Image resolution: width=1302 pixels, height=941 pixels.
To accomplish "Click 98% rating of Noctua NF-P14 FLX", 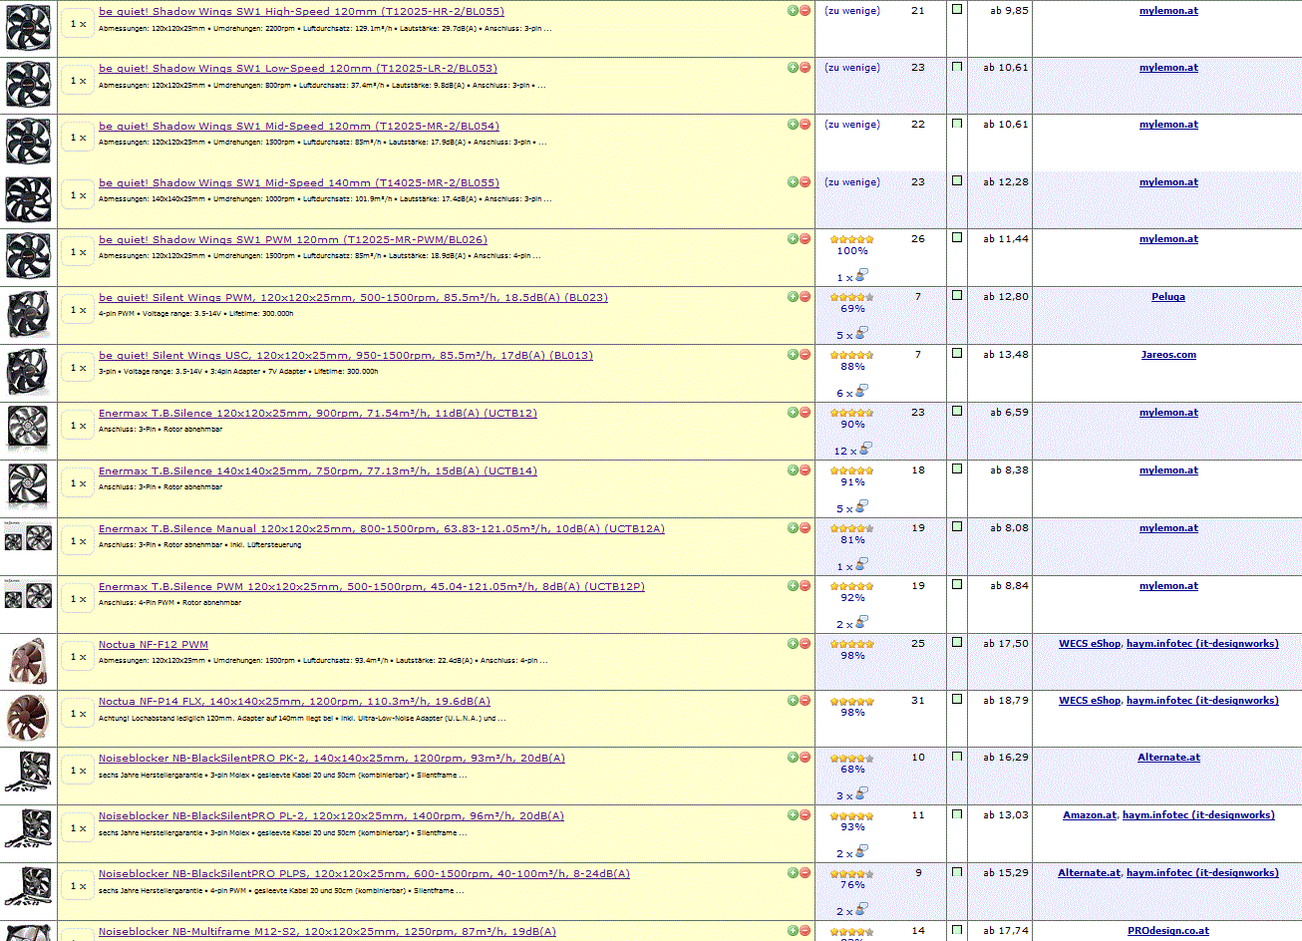I will (x=852, y=713).
